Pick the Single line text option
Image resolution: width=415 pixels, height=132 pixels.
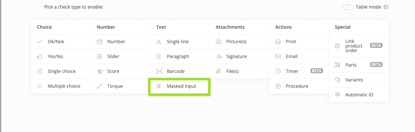[178, 42]
